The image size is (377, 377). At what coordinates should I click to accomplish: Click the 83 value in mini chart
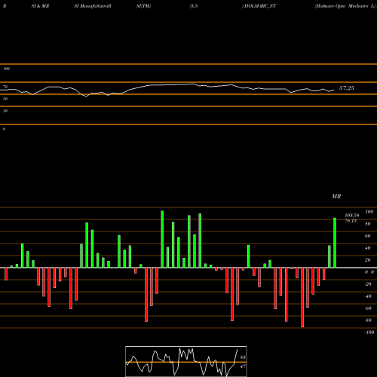coord(243,357)
